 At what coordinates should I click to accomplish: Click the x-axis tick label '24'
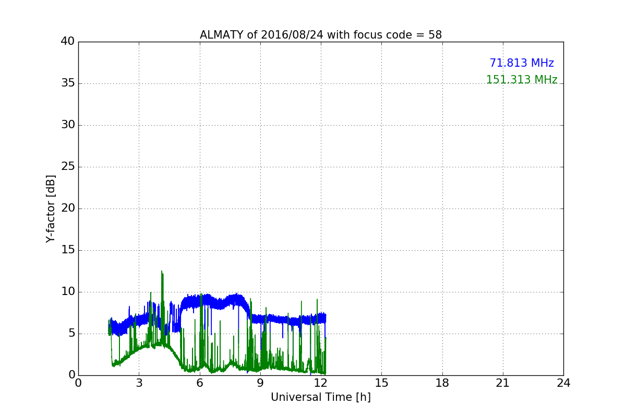point(563,383)
